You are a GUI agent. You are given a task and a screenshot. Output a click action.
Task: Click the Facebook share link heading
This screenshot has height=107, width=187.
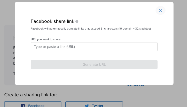pos(52,21)
